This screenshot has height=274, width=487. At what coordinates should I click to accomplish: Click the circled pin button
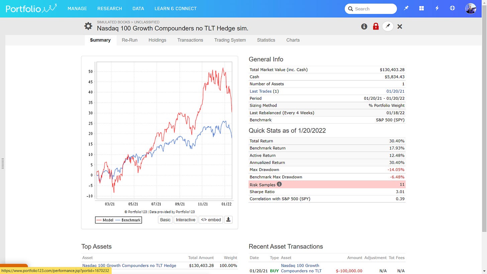(x=388, y=26)
